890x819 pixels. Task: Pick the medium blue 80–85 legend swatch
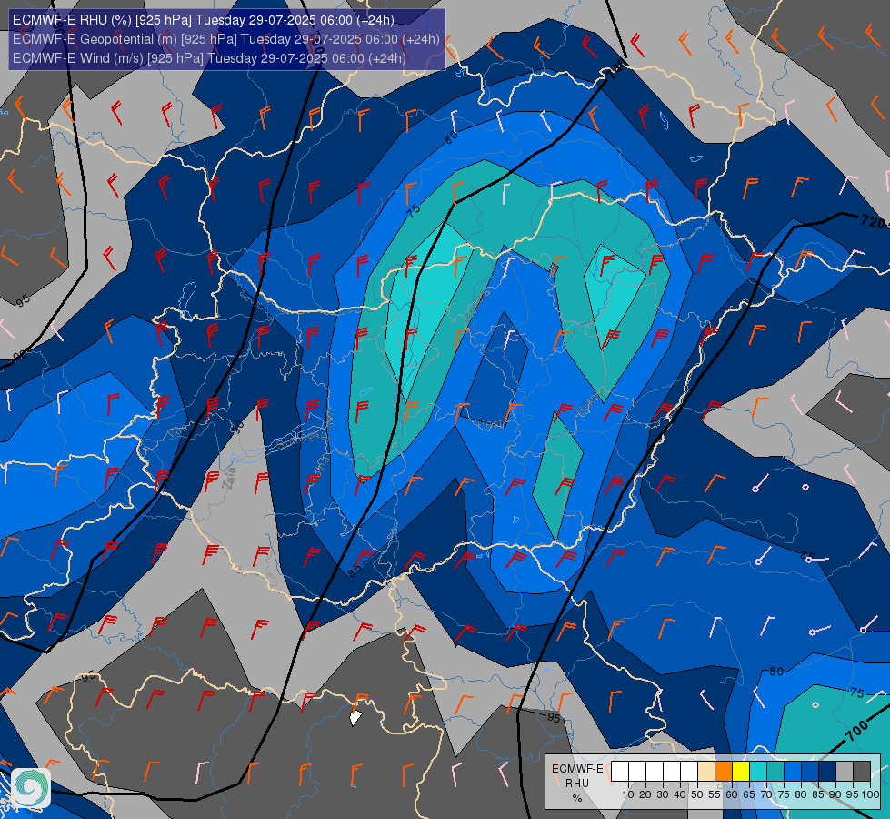(810, 771)
